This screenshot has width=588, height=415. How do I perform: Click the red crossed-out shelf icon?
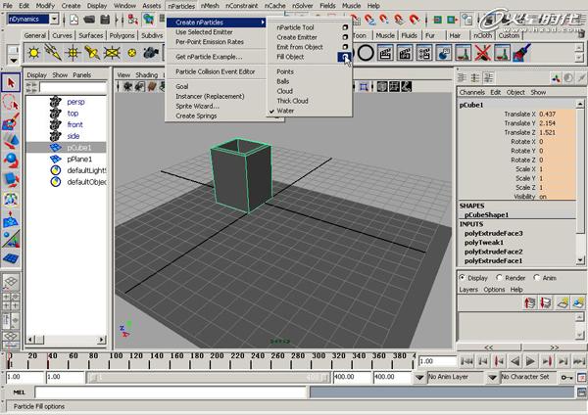[482, 53]
